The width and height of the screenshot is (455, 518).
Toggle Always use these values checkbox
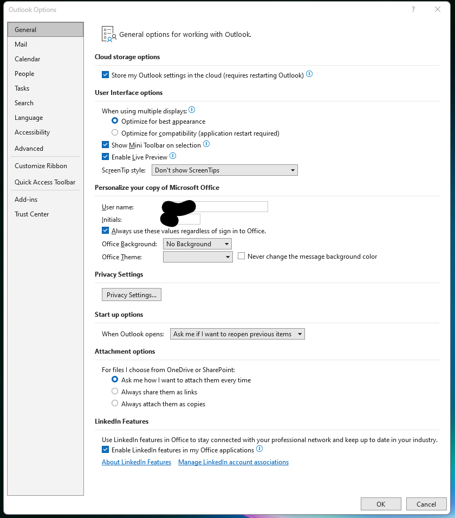point(105,231)
